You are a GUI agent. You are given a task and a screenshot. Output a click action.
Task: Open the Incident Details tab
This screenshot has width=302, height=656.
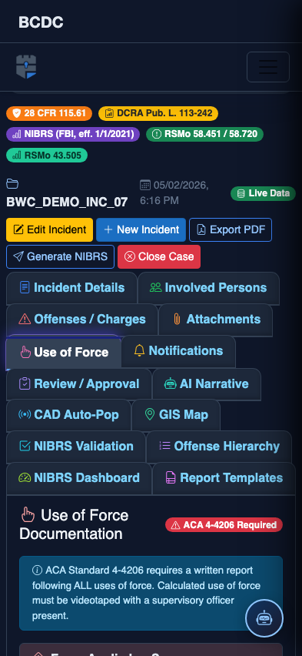tap(71, 288)
